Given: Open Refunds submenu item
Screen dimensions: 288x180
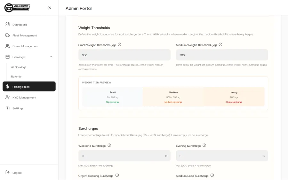Looking at the screenshot, I should click(16, 76).
